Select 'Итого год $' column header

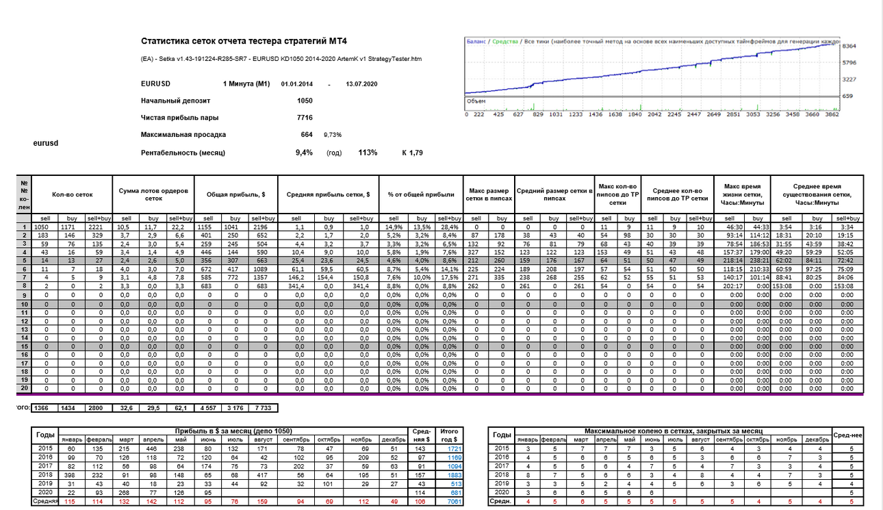[x=450, y=435]
